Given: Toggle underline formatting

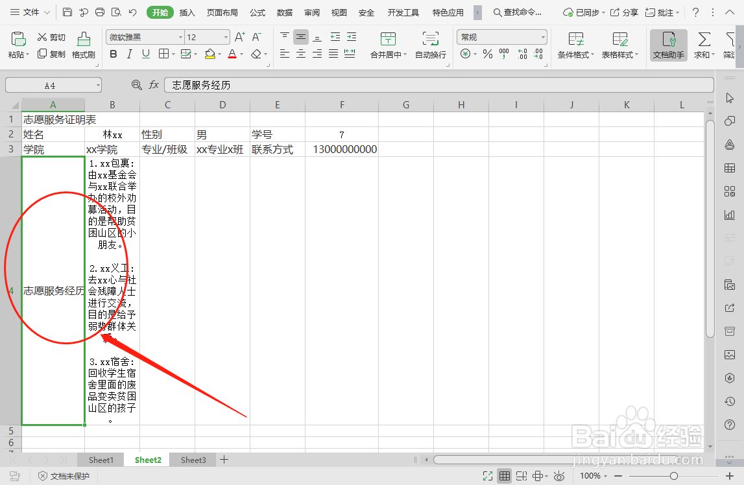Looking at the screenshot, I should [x=144, y=54].
